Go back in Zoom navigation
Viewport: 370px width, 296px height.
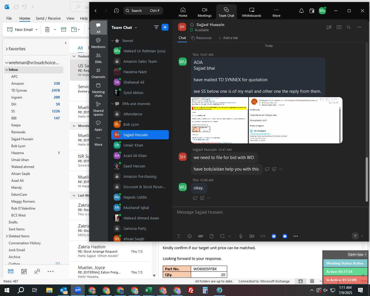[96, 11]
